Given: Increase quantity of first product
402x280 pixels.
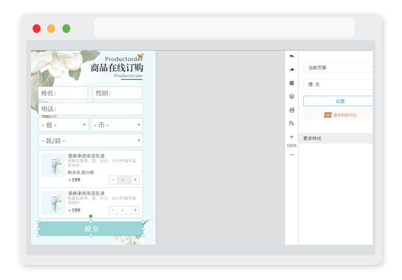Looking at the screenshot, I should 135,180.
